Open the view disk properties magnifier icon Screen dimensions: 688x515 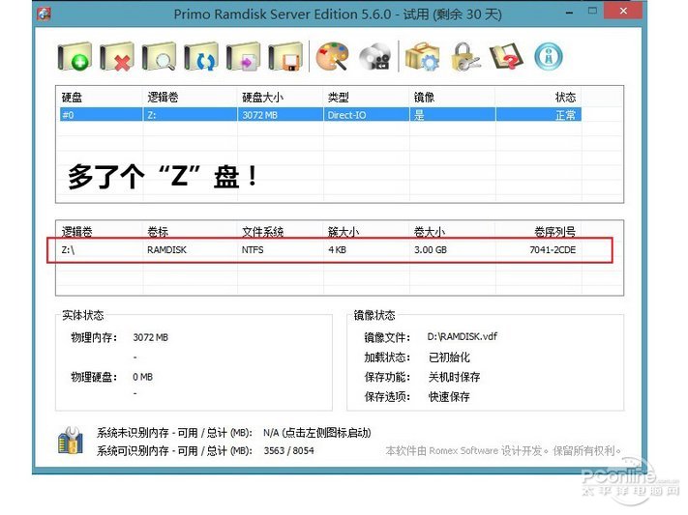[159, 56]
